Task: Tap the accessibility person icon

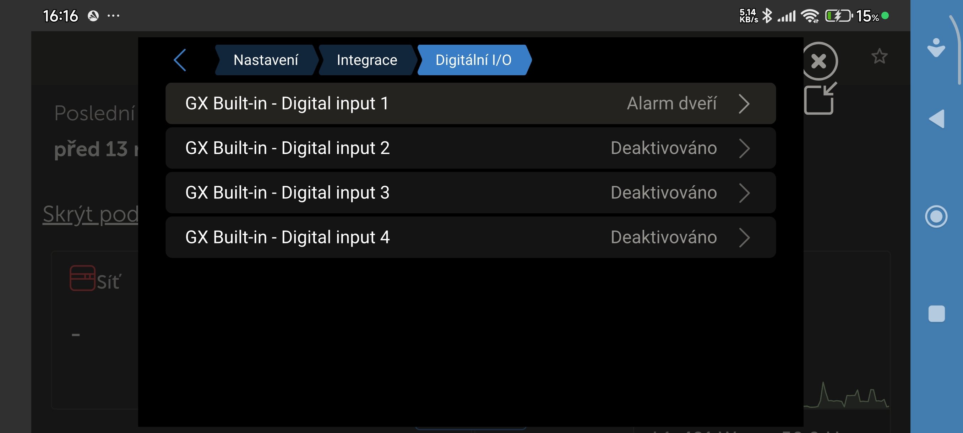Action: tap(936, 48)
